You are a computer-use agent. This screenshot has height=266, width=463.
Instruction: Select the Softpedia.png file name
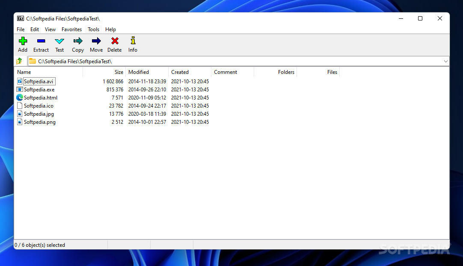(x=39, y=122)
